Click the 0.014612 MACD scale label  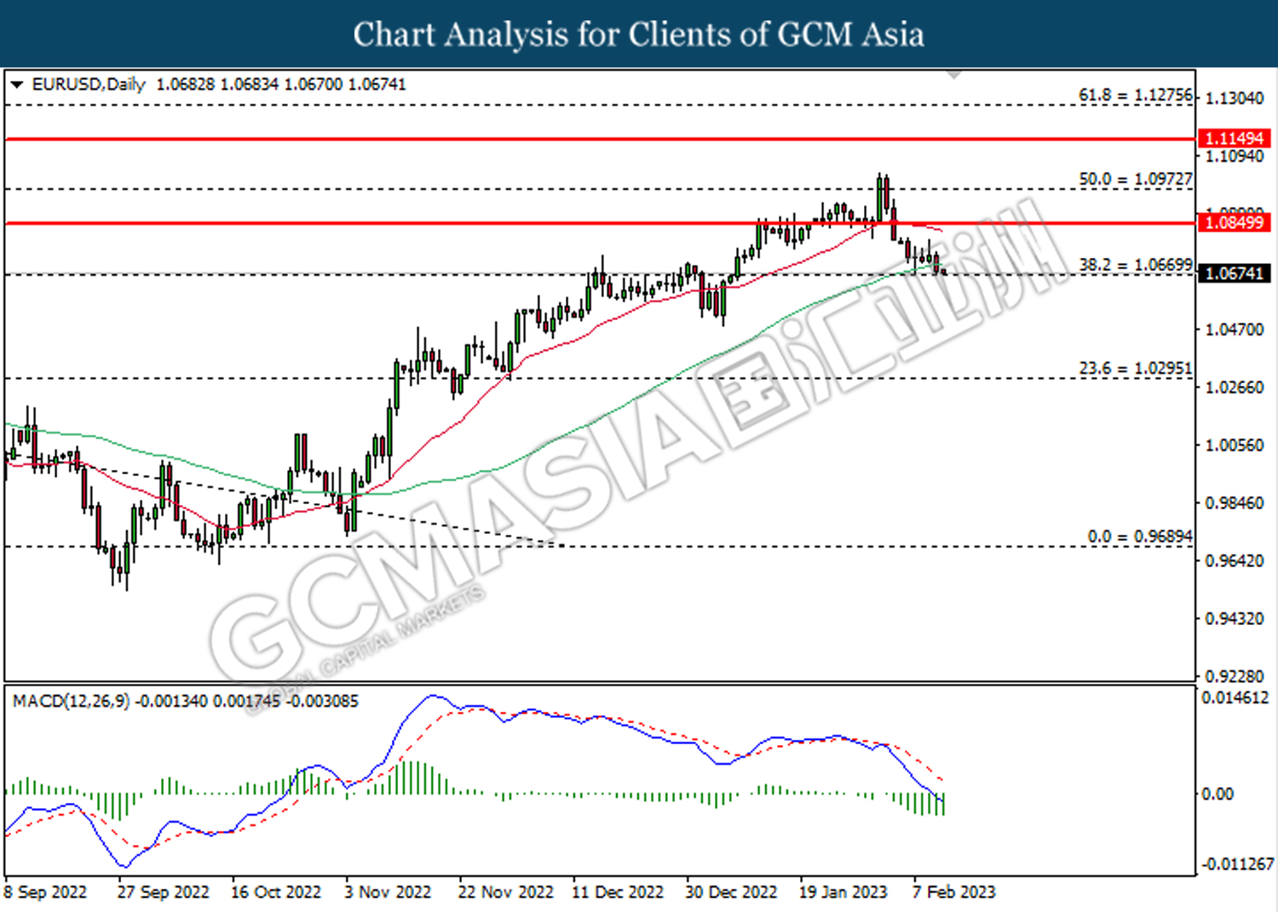click(1235, 698)
